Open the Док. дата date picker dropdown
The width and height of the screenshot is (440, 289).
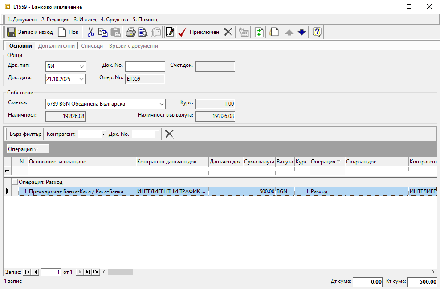[82, 79]
